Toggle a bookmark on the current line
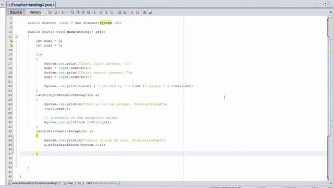This screenshot has height=188, width=334. (x=112, y=13)
